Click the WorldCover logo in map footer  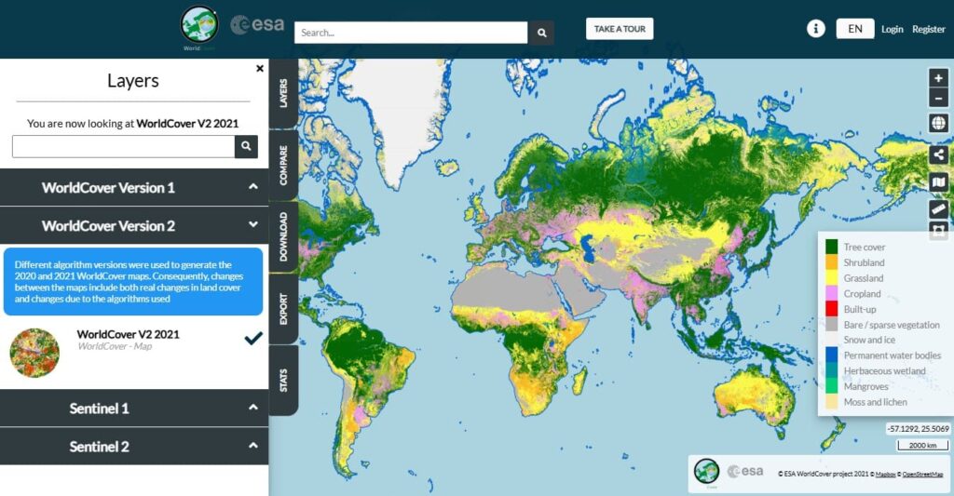tap(706, 473)
